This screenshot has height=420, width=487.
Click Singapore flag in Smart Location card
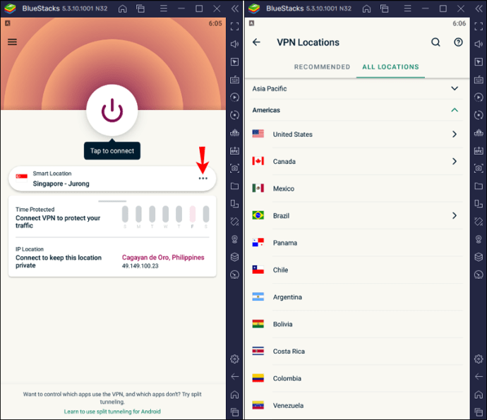coord(22,177)
